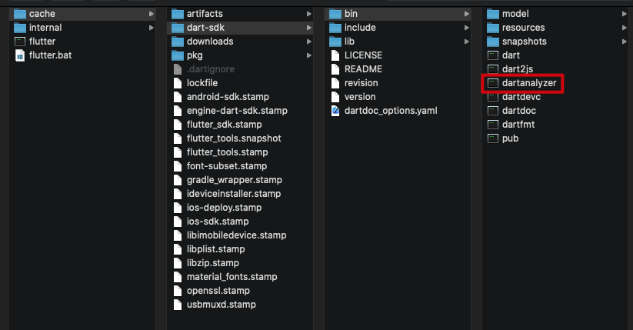This screenshot has width=633, height=330.
Task: Expand the downloads folder arrow
Action: [x=309, y=42]
